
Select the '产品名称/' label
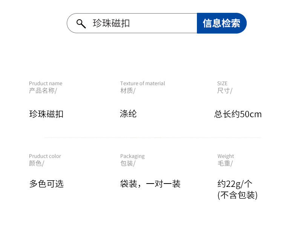click(43, 90)
